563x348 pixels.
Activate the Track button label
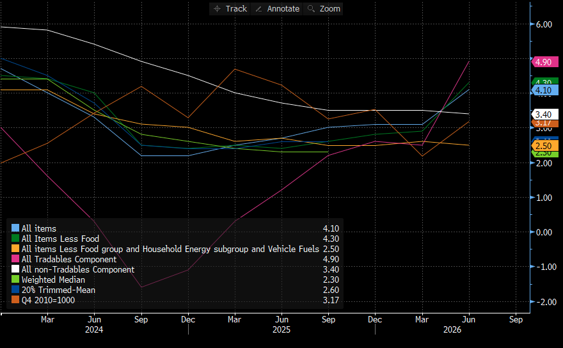click(x=236, y=8)
